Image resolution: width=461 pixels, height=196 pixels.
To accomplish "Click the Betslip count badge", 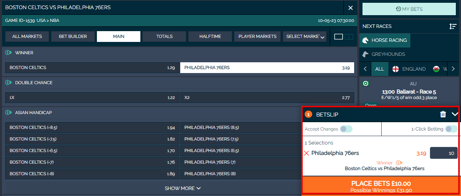I will [x=308, y=115].
